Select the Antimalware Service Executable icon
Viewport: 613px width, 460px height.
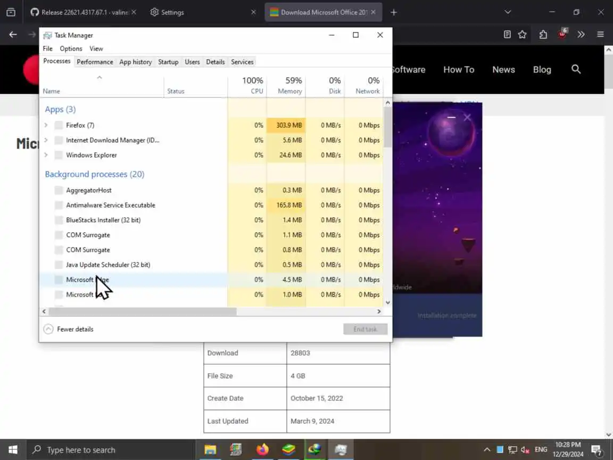click(59, 205)
